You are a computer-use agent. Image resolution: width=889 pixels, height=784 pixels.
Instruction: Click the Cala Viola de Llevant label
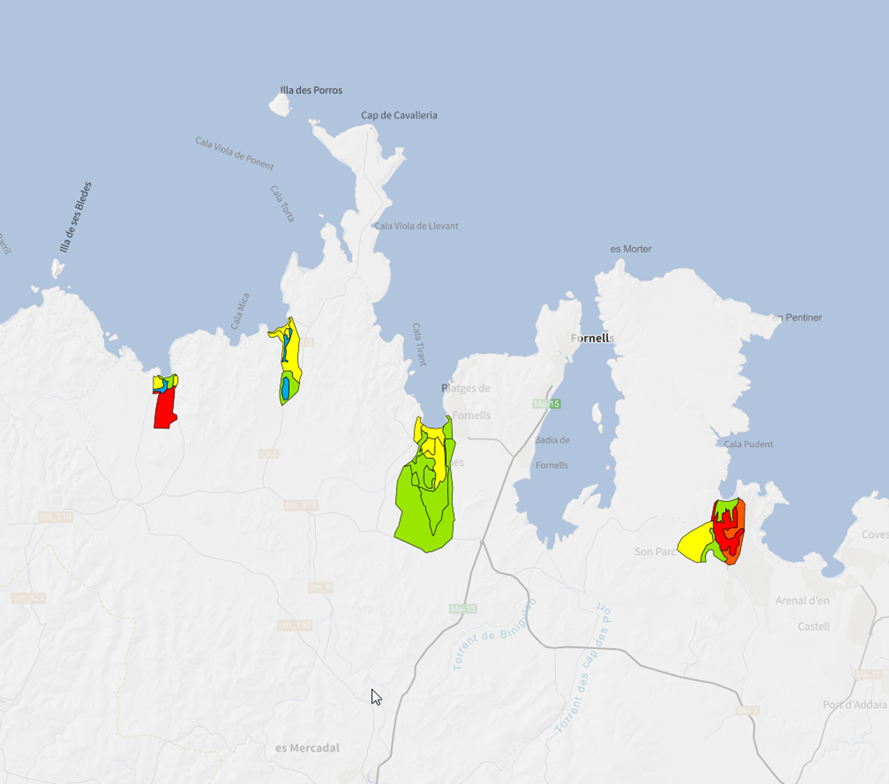point(416,226)
